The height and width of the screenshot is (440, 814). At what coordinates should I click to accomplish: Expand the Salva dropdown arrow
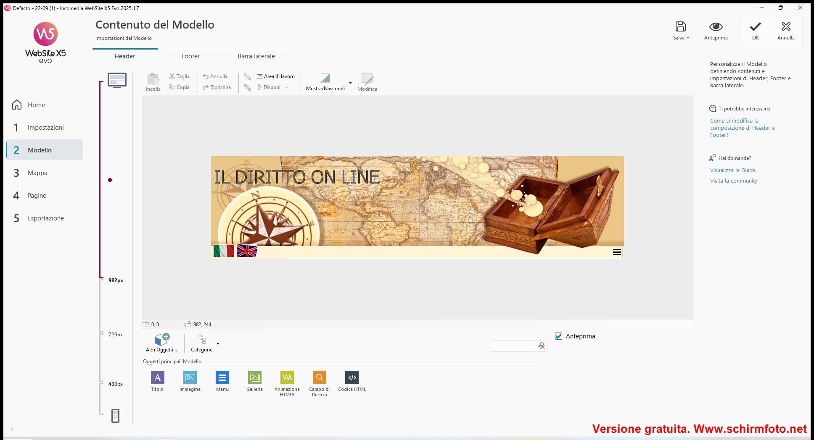tap(688, 38)
